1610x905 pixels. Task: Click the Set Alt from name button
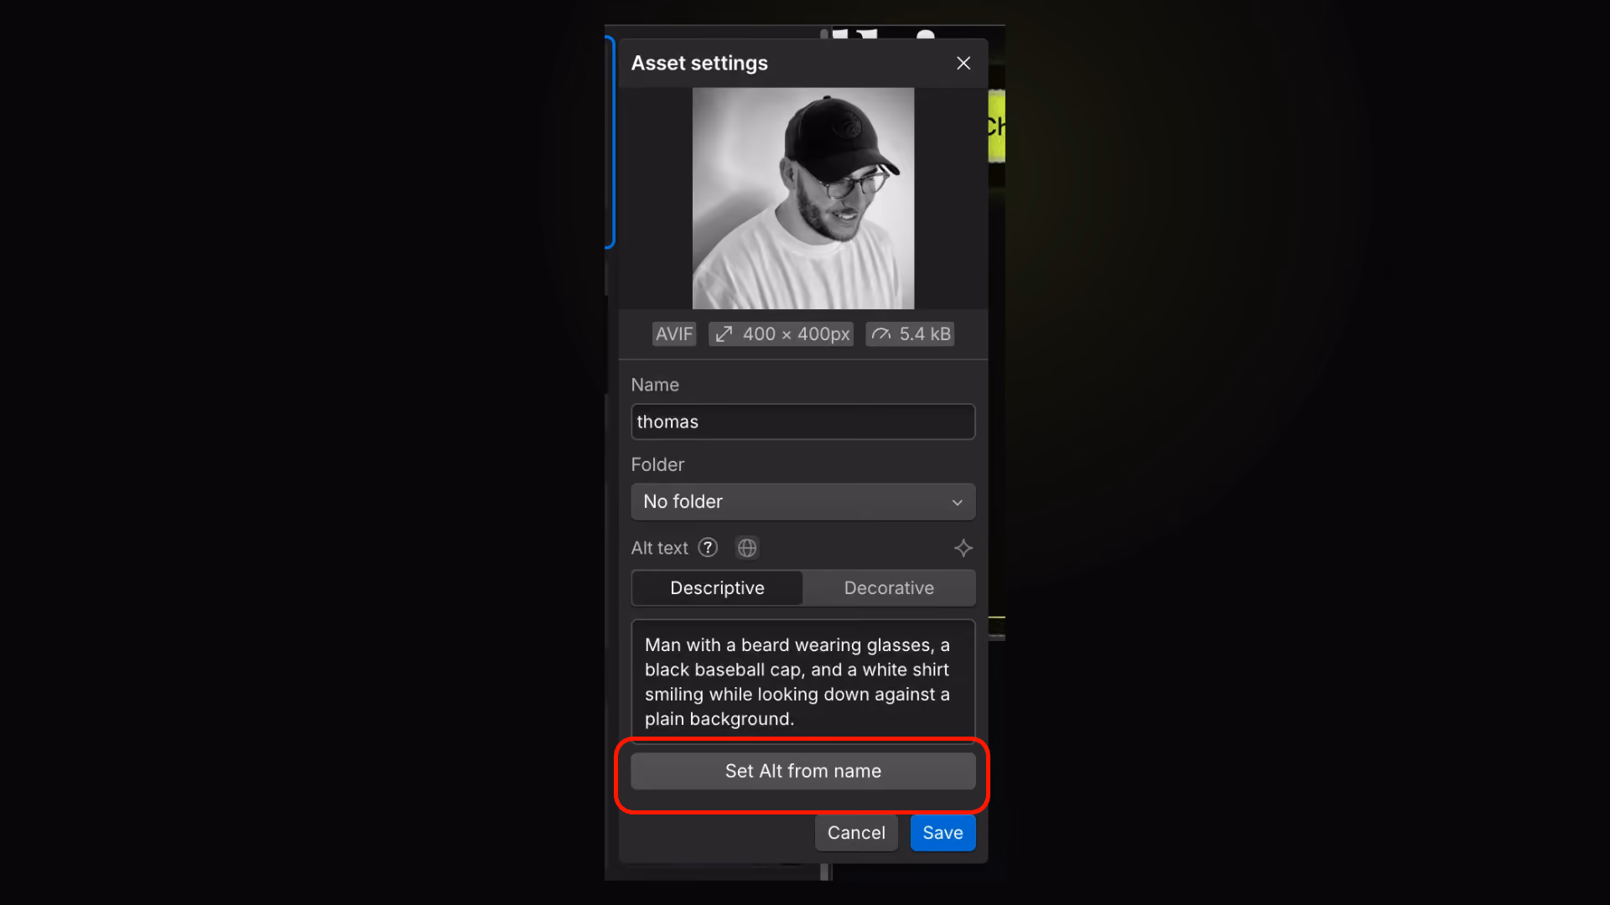(803, 771)
